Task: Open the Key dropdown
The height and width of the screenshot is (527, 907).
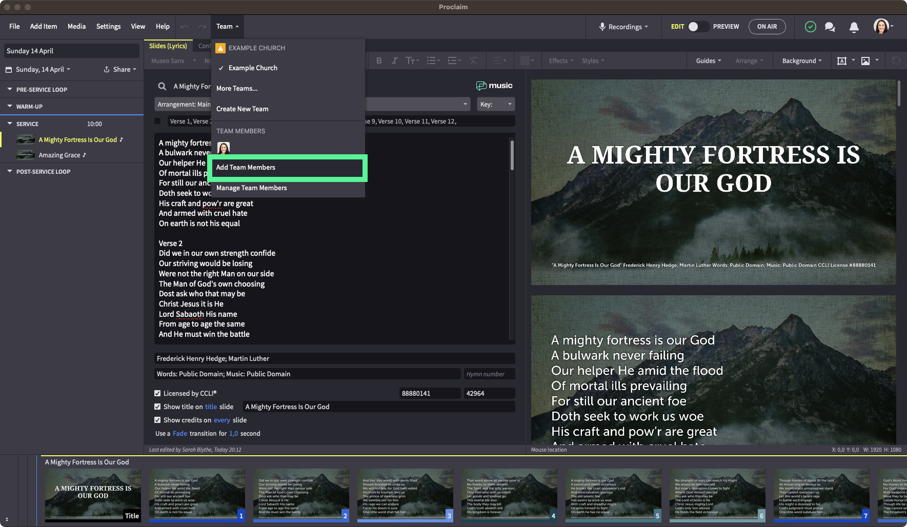Action: pyautogui.click(x=496, y=104)
